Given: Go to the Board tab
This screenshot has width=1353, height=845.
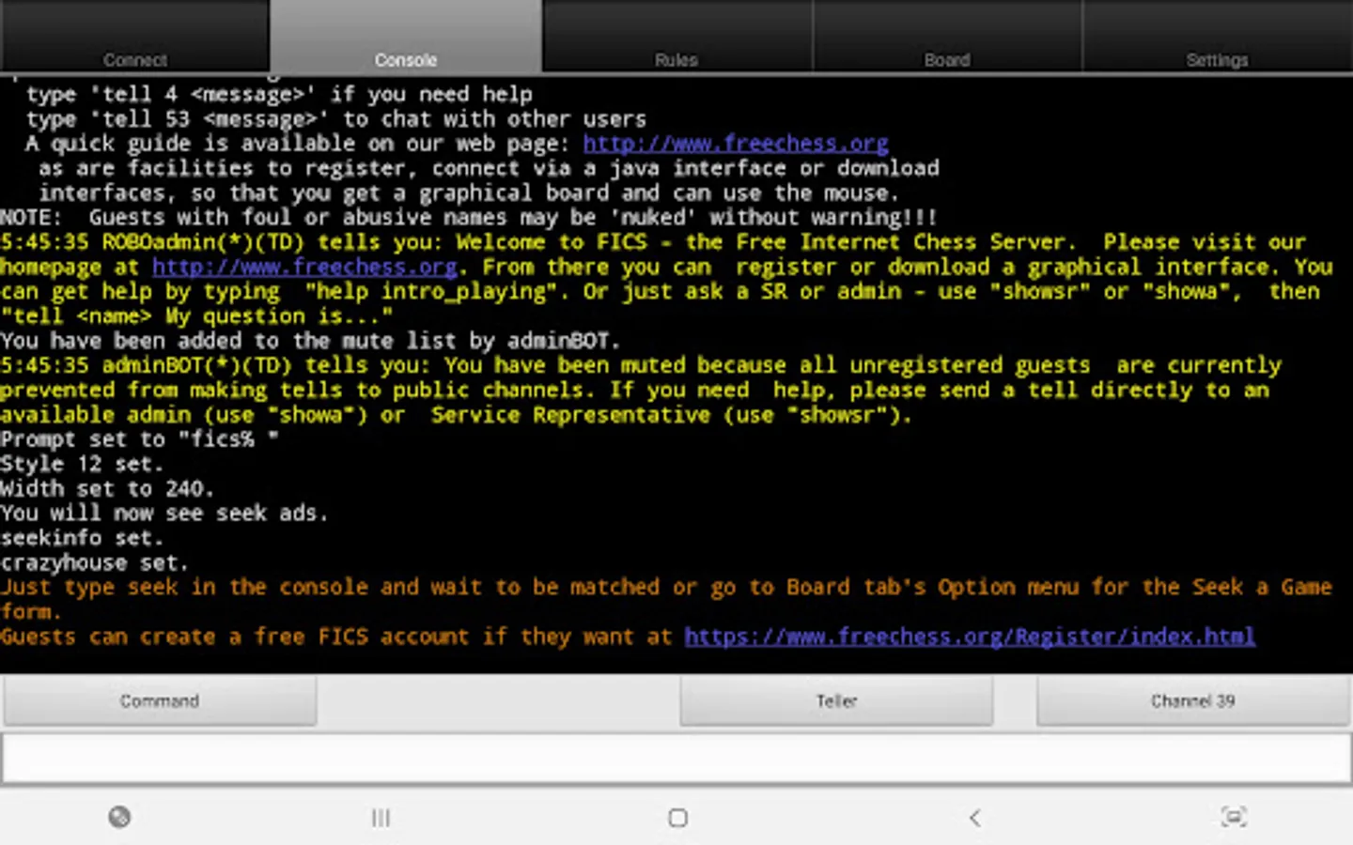Looking at the screenshot, I should click(947, 37).
